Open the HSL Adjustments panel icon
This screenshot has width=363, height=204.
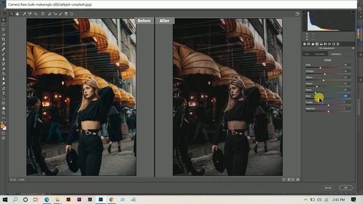[x=317, y=44]
